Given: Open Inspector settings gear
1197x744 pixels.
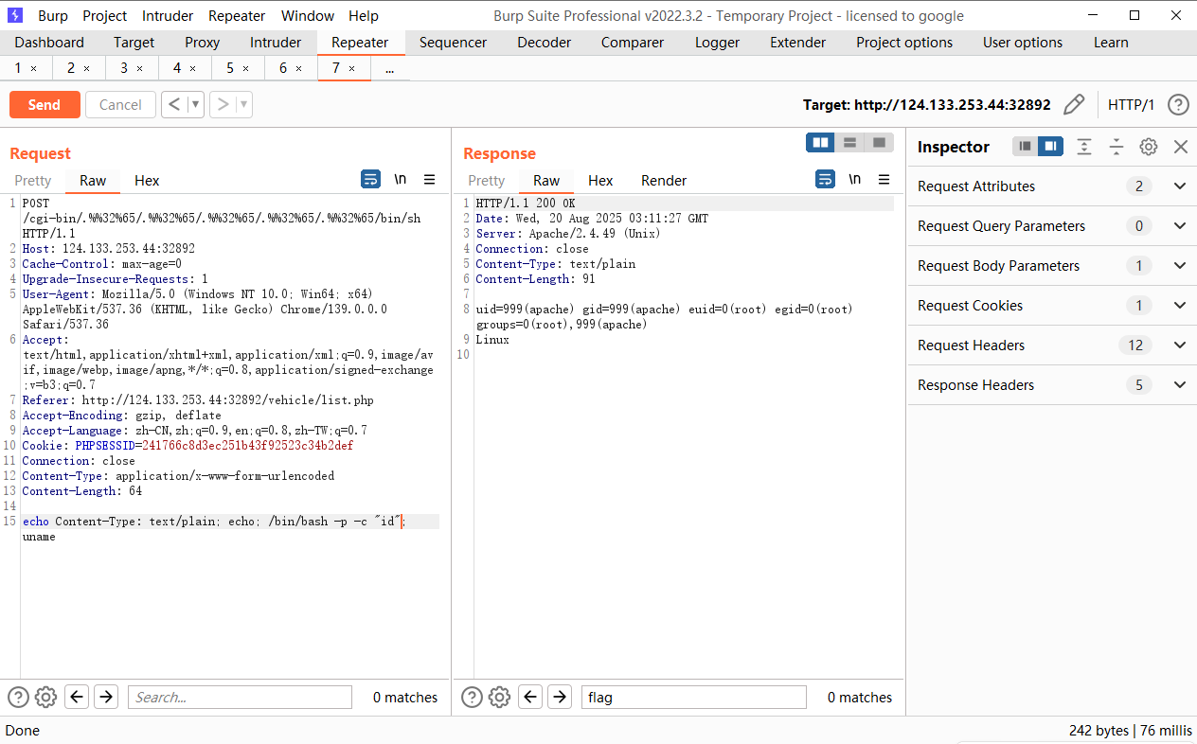Looking at the screenshot, I should 1149,147.
